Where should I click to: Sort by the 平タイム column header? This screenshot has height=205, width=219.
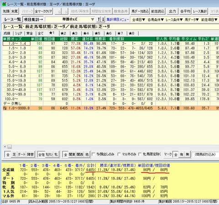click(x=188, y=39)
